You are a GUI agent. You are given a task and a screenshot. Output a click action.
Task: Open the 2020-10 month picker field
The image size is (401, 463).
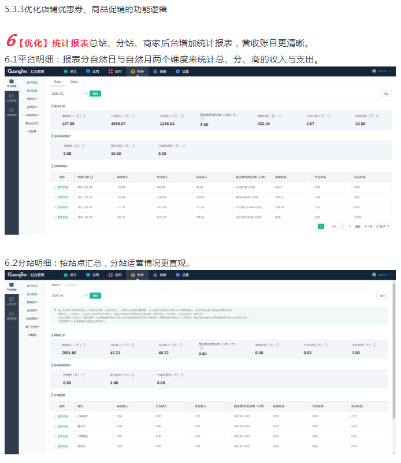pos(68,295)
